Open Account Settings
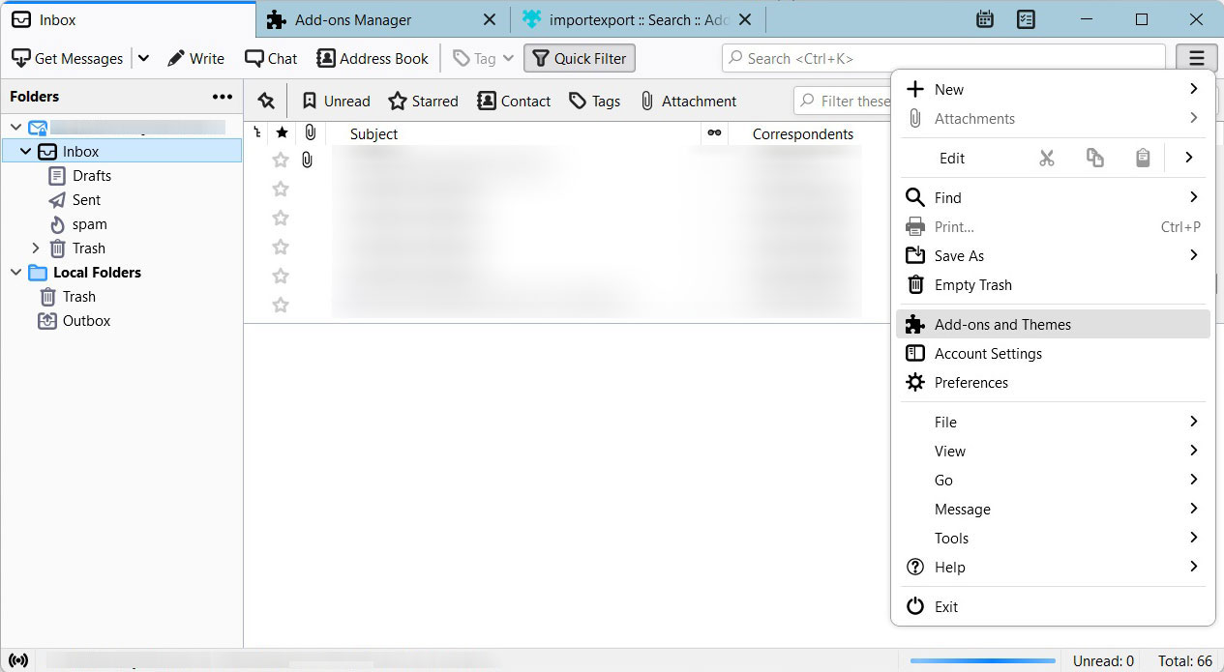 (x=1053, y=353)
